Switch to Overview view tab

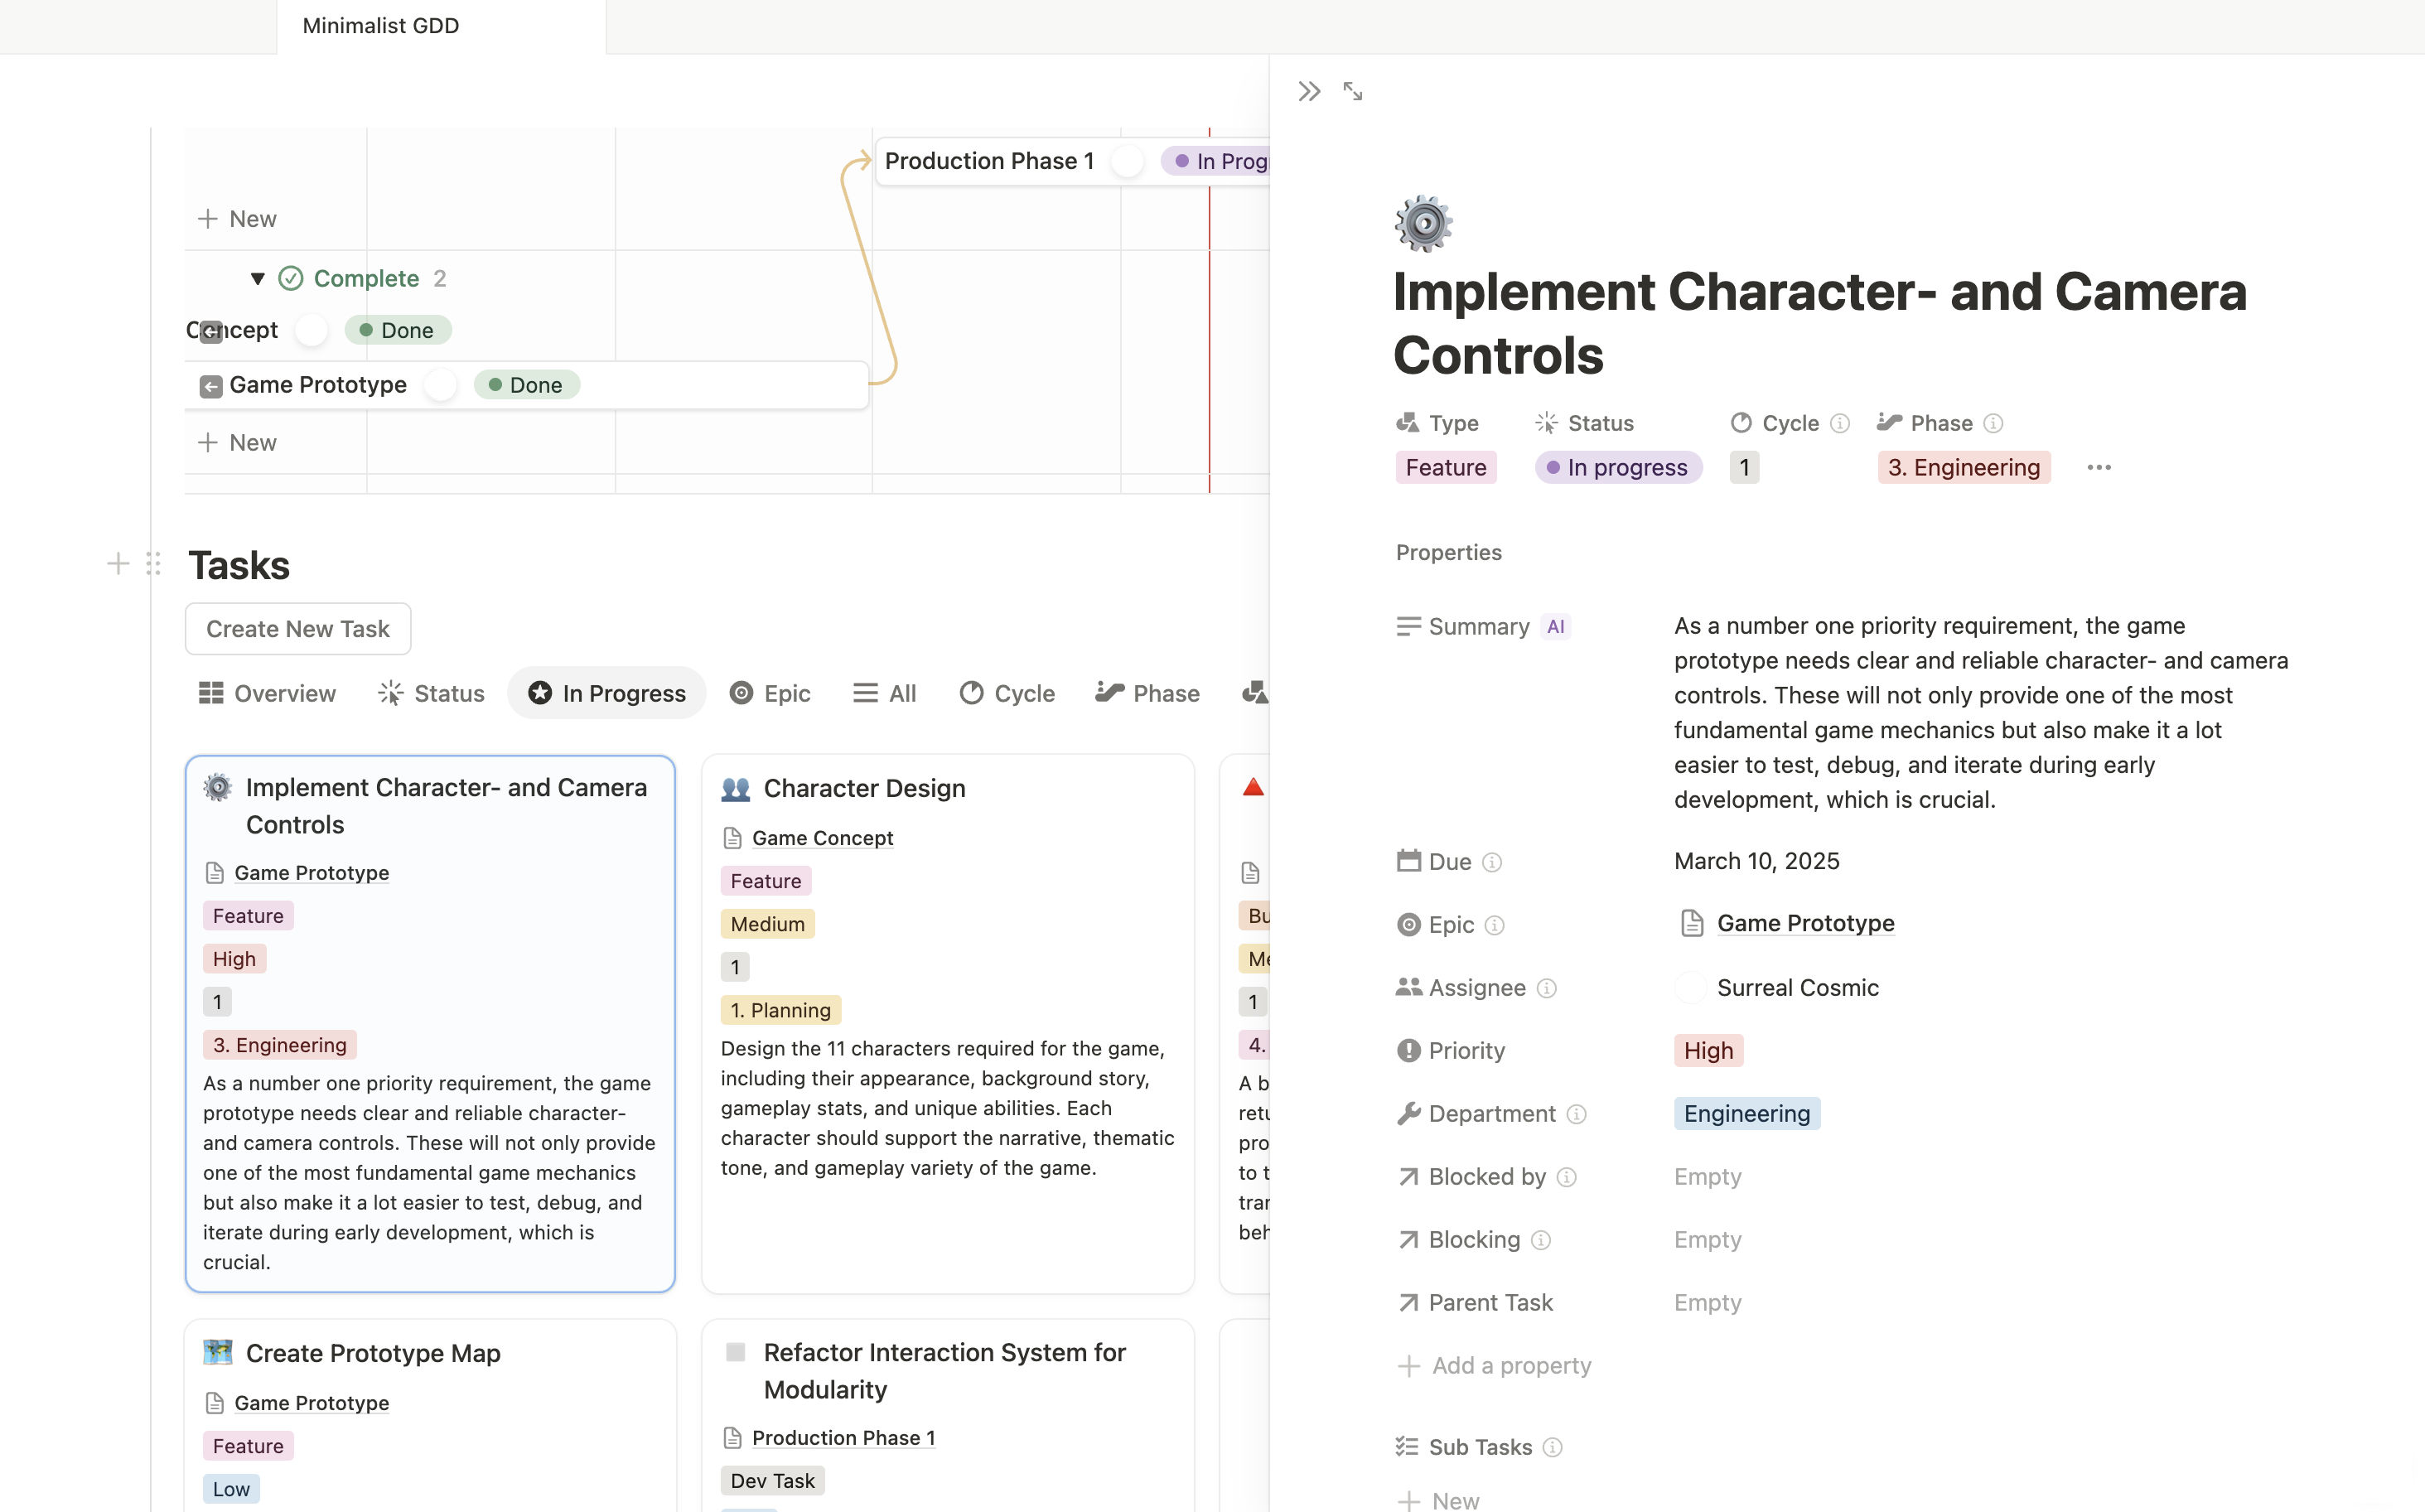(267, 693)
